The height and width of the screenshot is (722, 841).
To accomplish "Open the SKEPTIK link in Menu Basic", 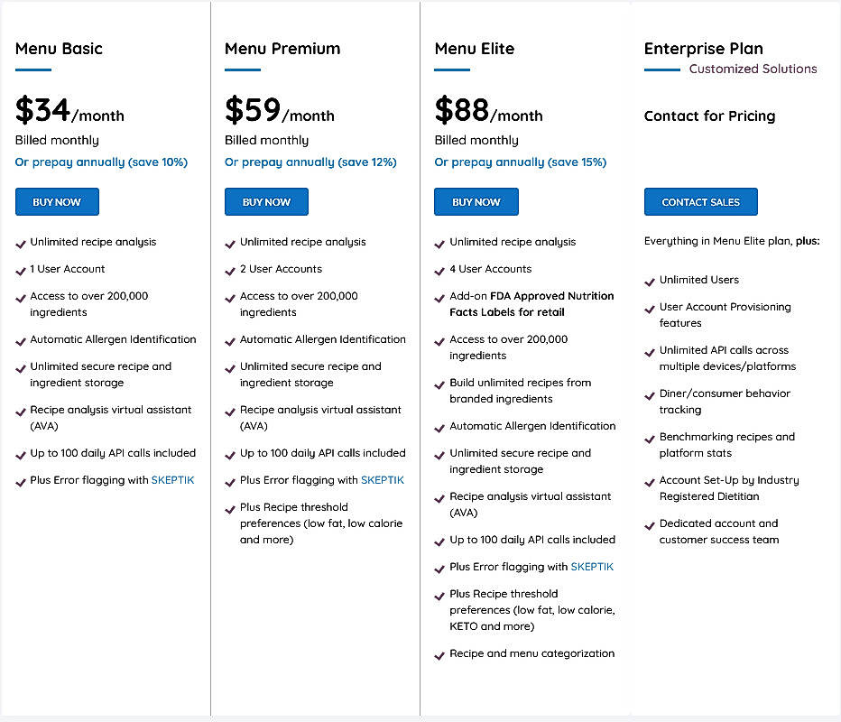I will [x=172, y=479].
